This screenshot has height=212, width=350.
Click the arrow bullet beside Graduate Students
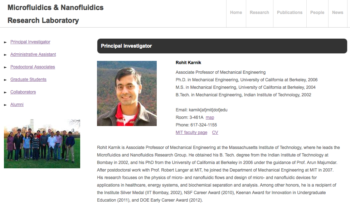point(5,80)
